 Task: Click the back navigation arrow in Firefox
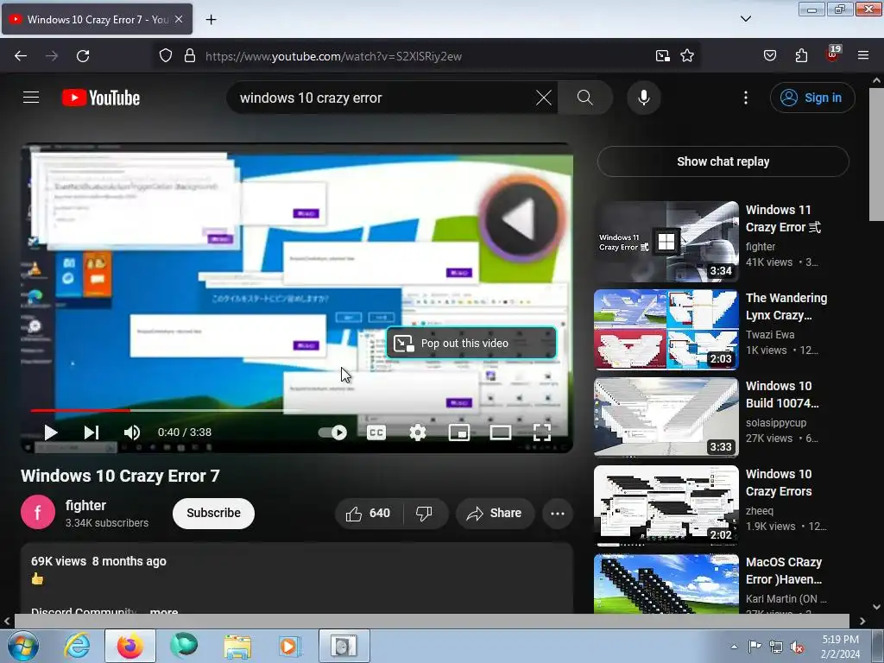21,56
